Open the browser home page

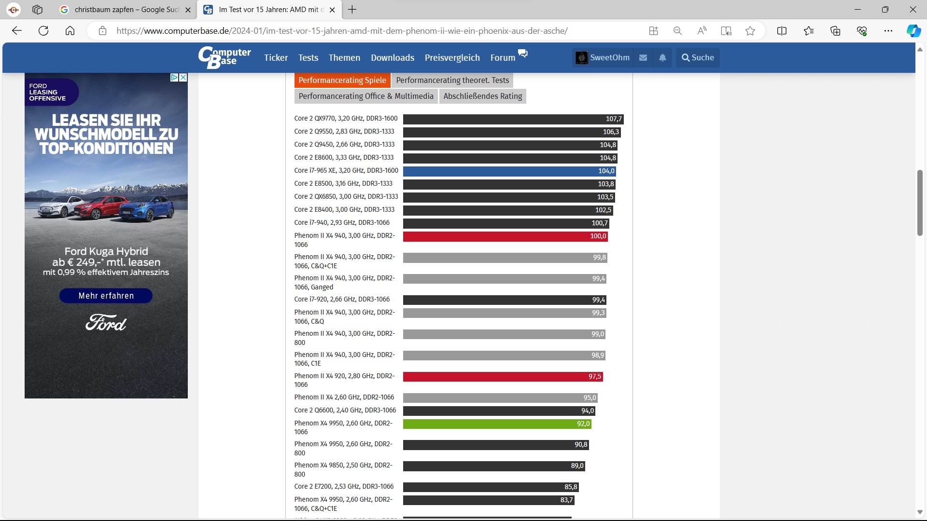click(x=70, y=31)
